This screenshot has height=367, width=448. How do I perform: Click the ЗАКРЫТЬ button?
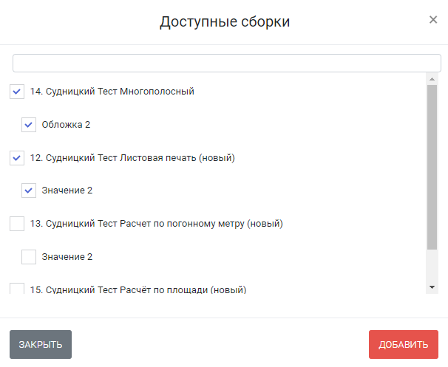tap(41, 344)
